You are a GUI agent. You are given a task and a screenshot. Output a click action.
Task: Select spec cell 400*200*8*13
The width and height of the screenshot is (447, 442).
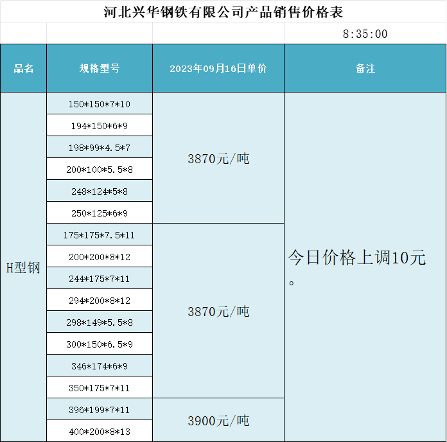pyautogui.click(x=100, y=431)
